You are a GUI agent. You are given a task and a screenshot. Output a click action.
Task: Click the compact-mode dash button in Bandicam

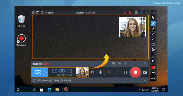pyautogui.click(x=133, y=64)
